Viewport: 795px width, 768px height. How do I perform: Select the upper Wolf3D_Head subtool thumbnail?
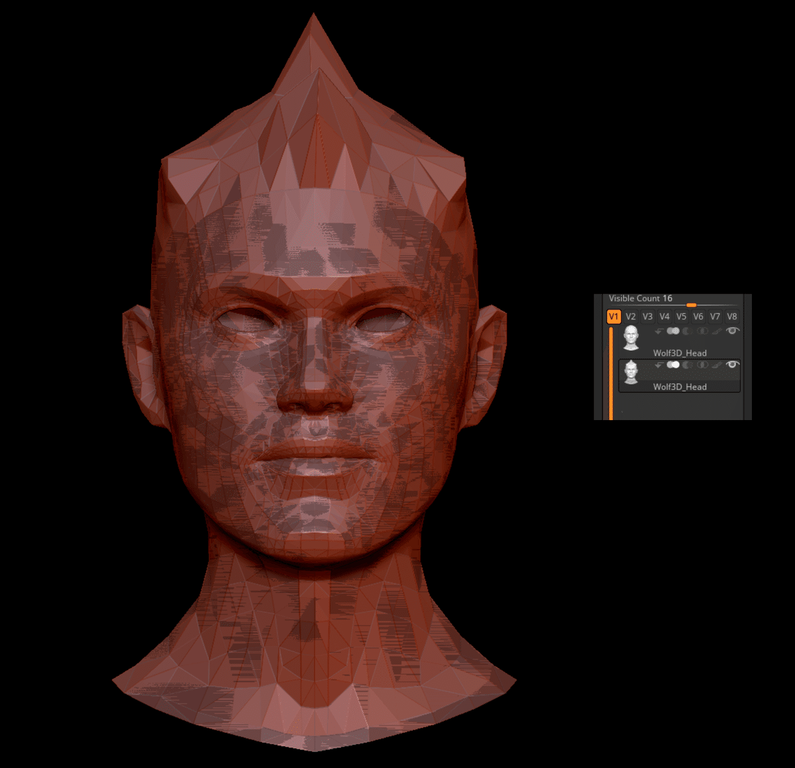click(x=631, y=337)
